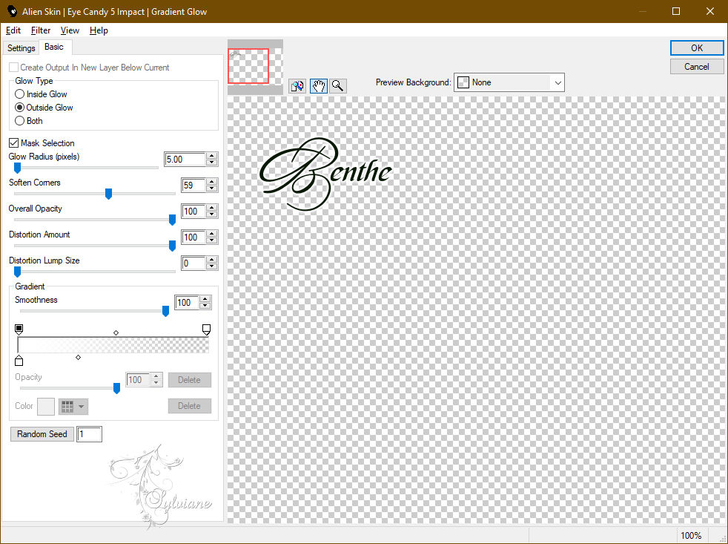This screenshot has height=544, width=728.
Task: Click the Smoothness value field
Action: tap(187, 302)
